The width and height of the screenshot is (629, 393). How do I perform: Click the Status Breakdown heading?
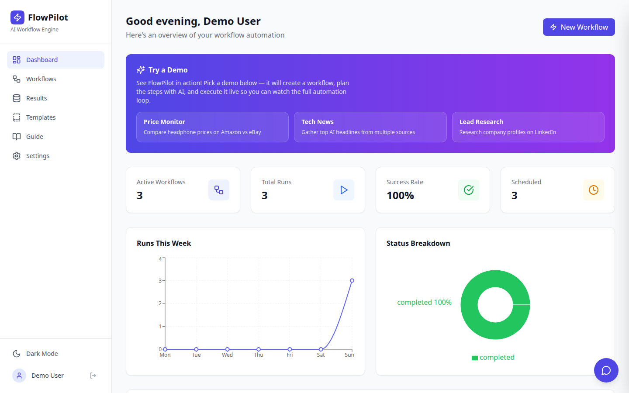pos(418,243)
